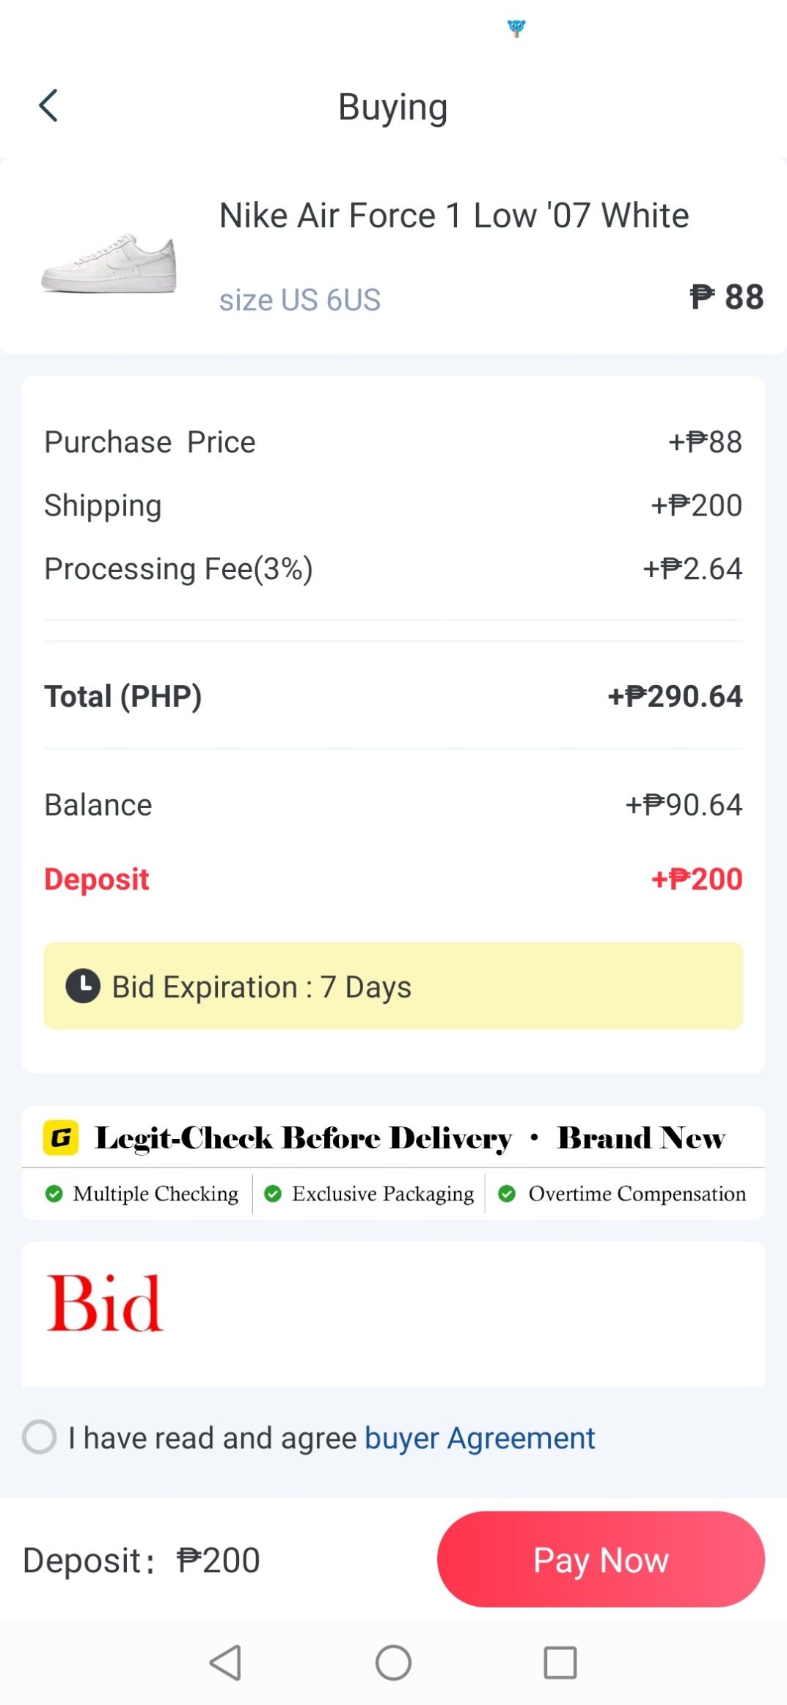
Task: Select the buyer agreement radio button
Action: point(40,1437)
